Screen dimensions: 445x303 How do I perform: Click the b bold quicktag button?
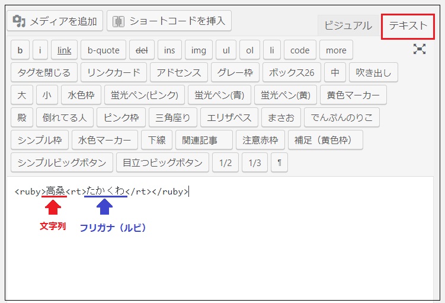(x=20, y=50)
